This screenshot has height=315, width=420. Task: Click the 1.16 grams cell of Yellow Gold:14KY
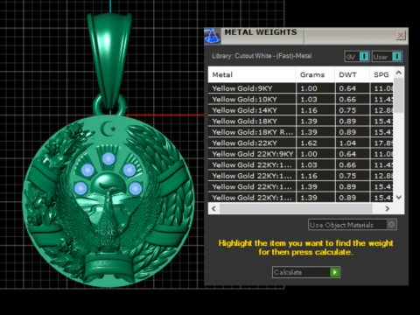pos(315,110)
